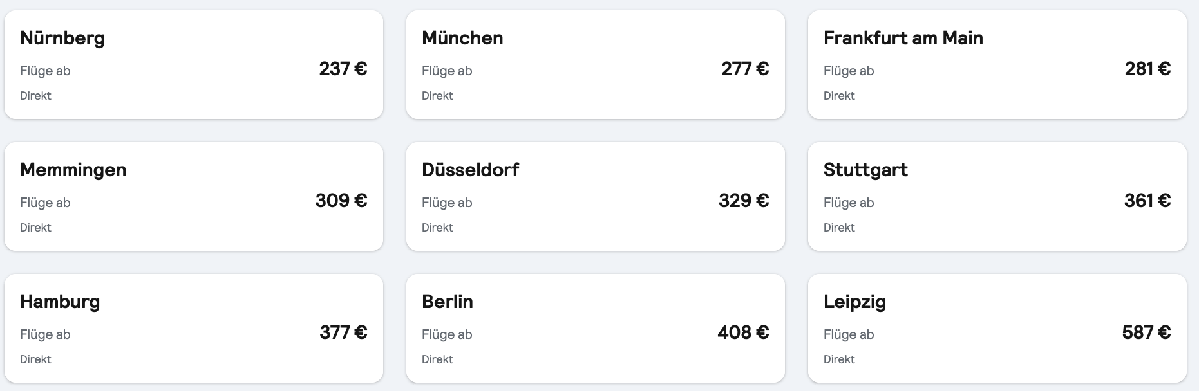Select the 408 € Berlin price
The image size is (1199, 391).
pos(743,332)
